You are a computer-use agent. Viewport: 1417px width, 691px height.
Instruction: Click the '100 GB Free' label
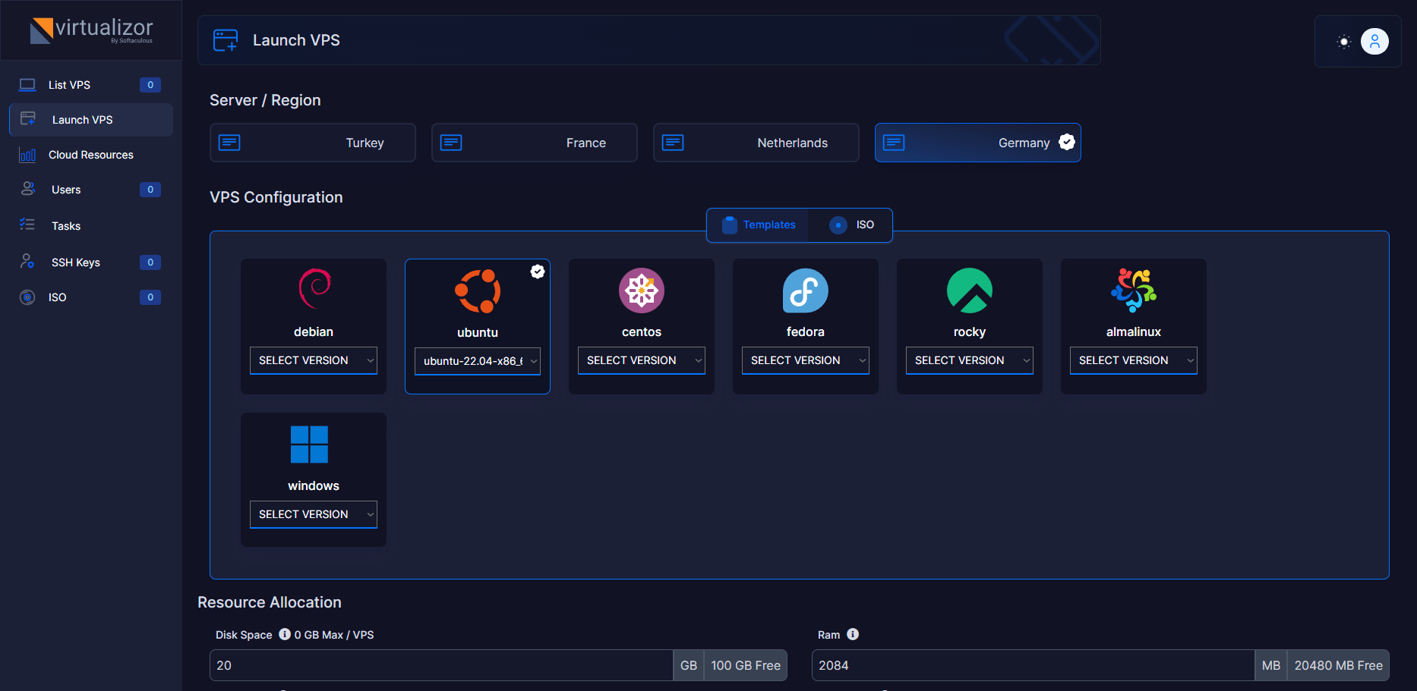coord(746,665)
